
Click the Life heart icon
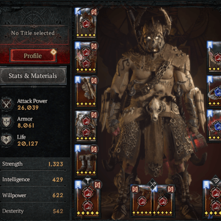tap(7, 140)
